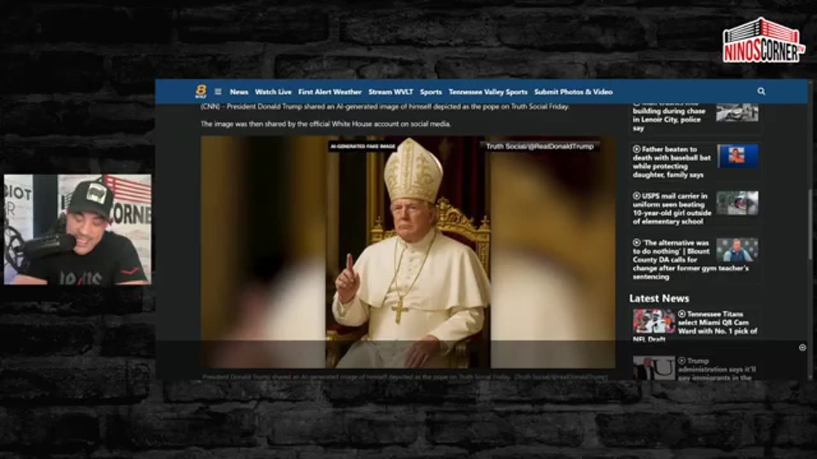Open First Alert Weather menu item
The image size is (817, 459).
(x=330, y=92)
